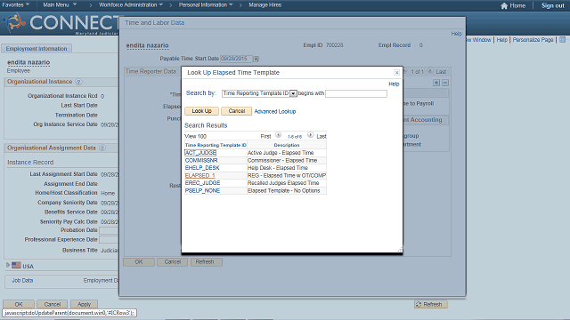Add a row with the plus icon
Image resolution: width=570 pixels, height=320 pixels.
coord(436,83)
